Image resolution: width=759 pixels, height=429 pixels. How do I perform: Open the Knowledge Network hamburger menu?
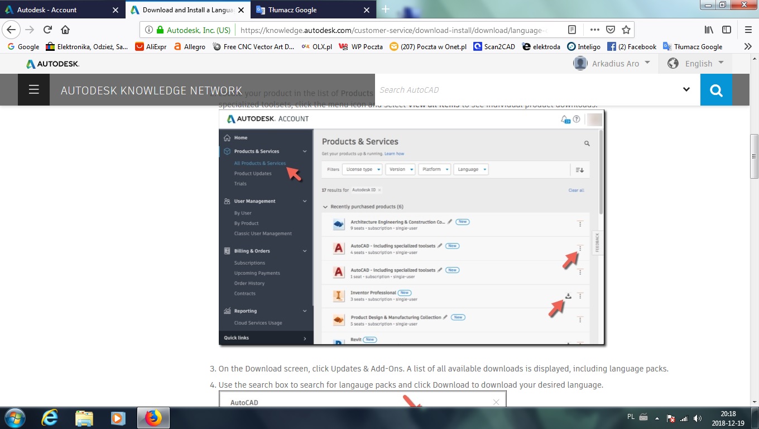pos(33,89)
